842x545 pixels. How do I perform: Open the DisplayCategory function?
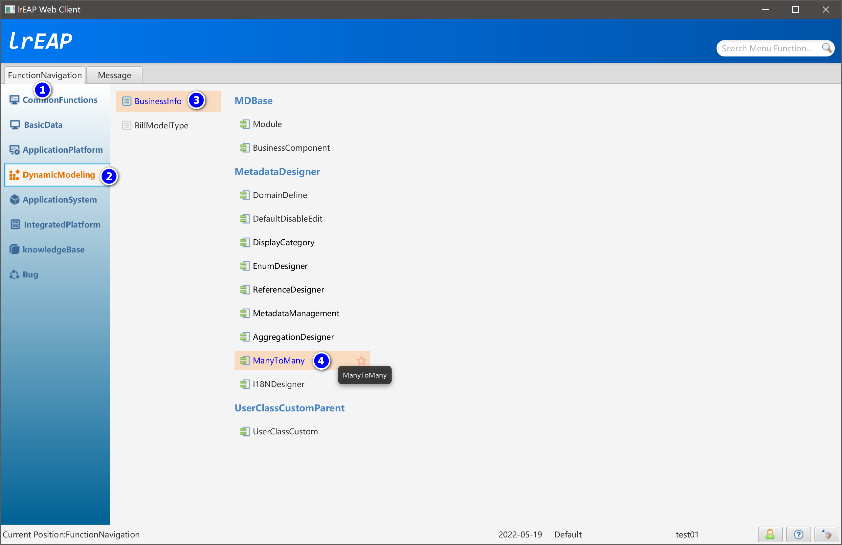[x=283, y=243]
